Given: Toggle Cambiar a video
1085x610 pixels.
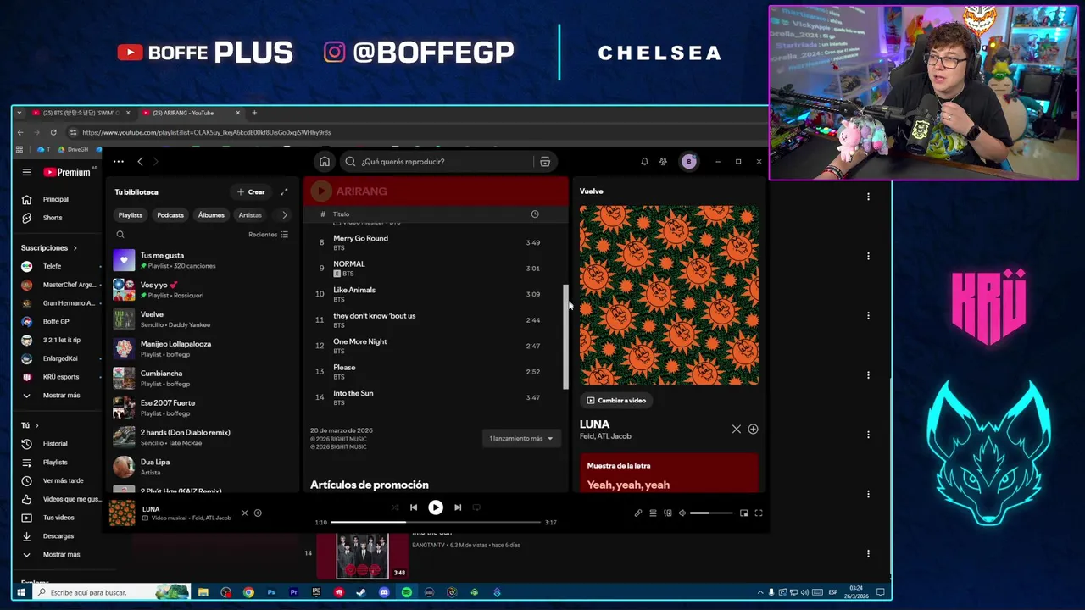Looking at the screenshot, I should pyautogui.click(x=616, y=401).
